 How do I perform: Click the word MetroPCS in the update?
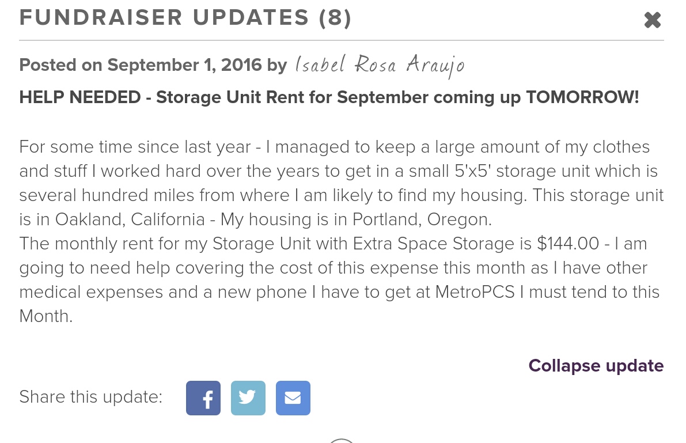tap(475, 292)
